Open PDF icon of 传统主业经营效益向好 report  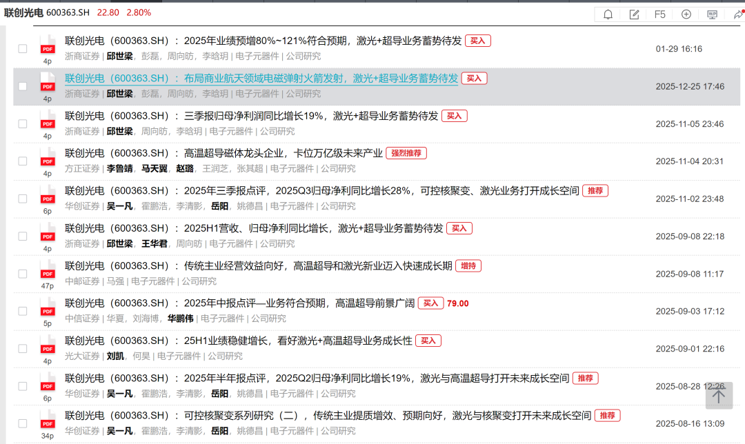coord(48,271)
